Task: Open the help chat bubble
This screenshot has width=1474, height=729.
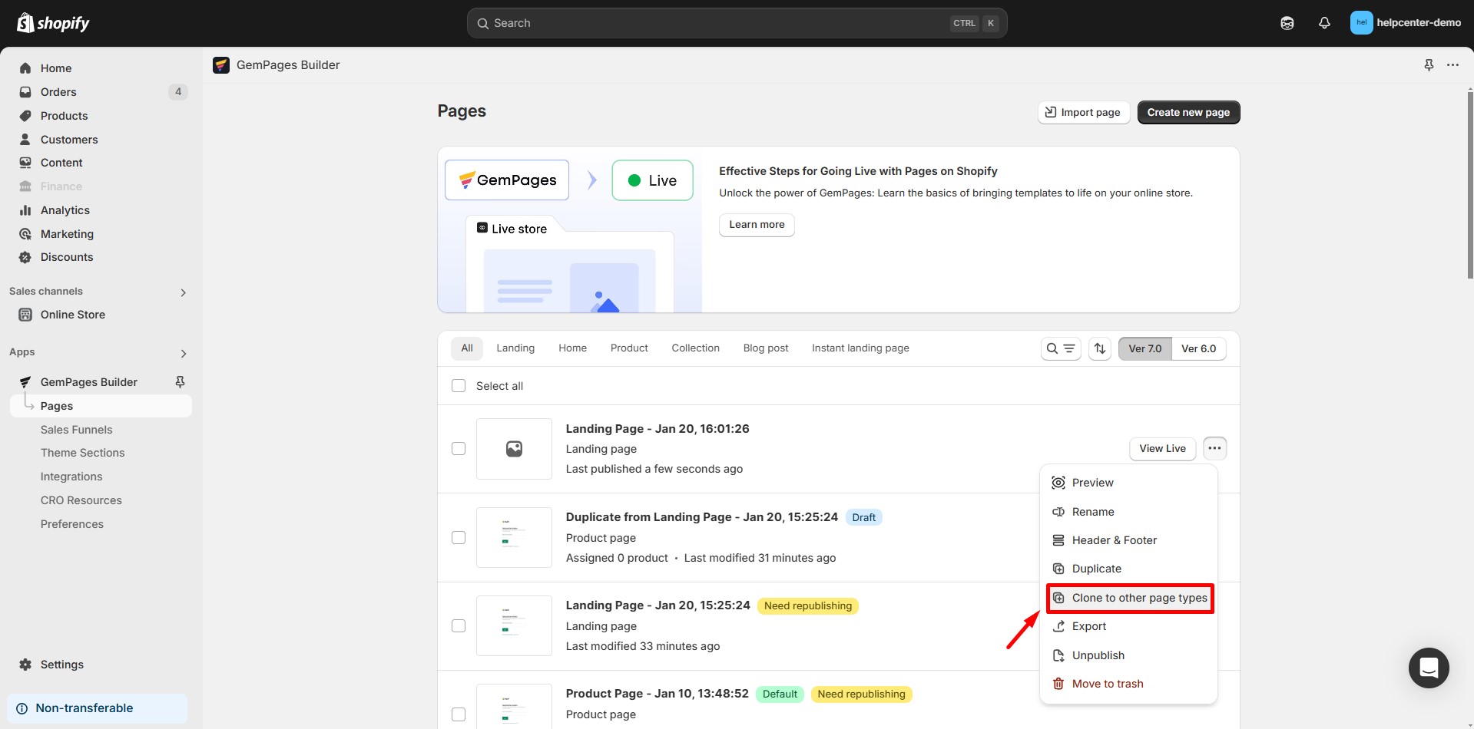Action: tap(1428, 668)
